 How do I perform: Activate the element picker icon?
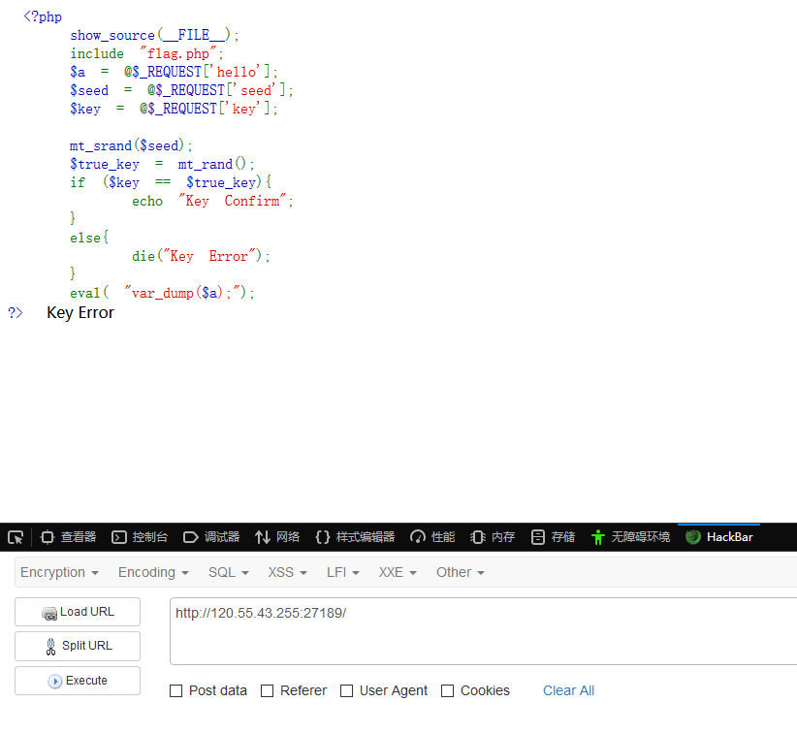(16, 537)
